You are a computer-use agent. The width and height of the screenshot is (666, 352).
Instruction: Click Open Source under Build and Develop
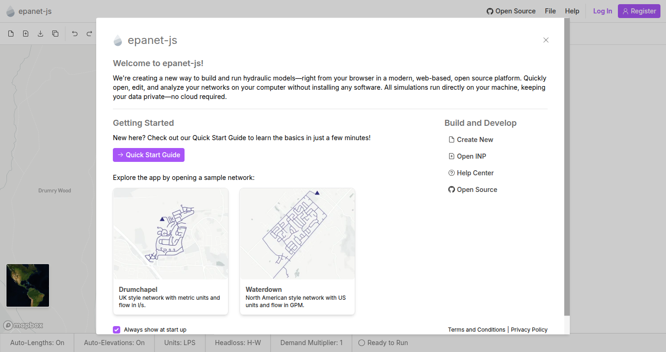(473, 190)
